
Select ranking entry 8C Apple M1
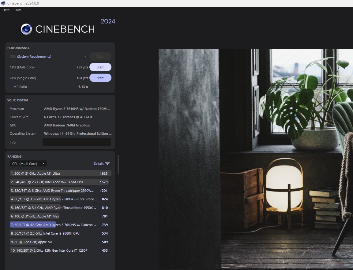61,242
